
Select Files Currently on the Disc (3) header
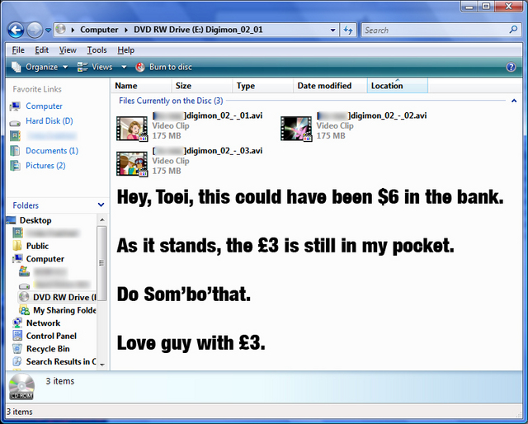point(171,101)
